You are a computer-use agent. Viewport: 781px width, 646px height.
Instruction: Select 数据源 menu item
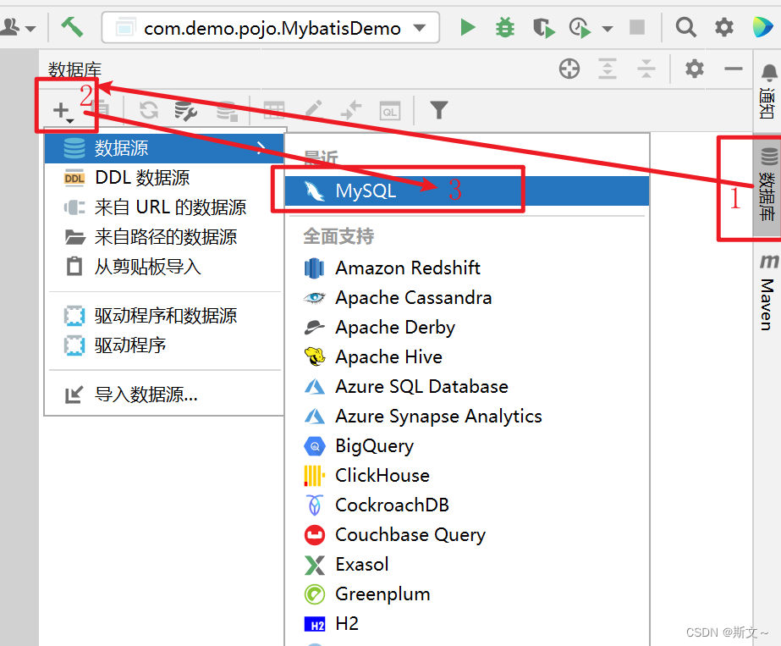(164, 148)
